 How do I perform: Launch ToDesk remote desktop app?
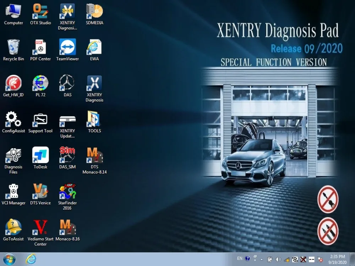[x=40, y=158]
